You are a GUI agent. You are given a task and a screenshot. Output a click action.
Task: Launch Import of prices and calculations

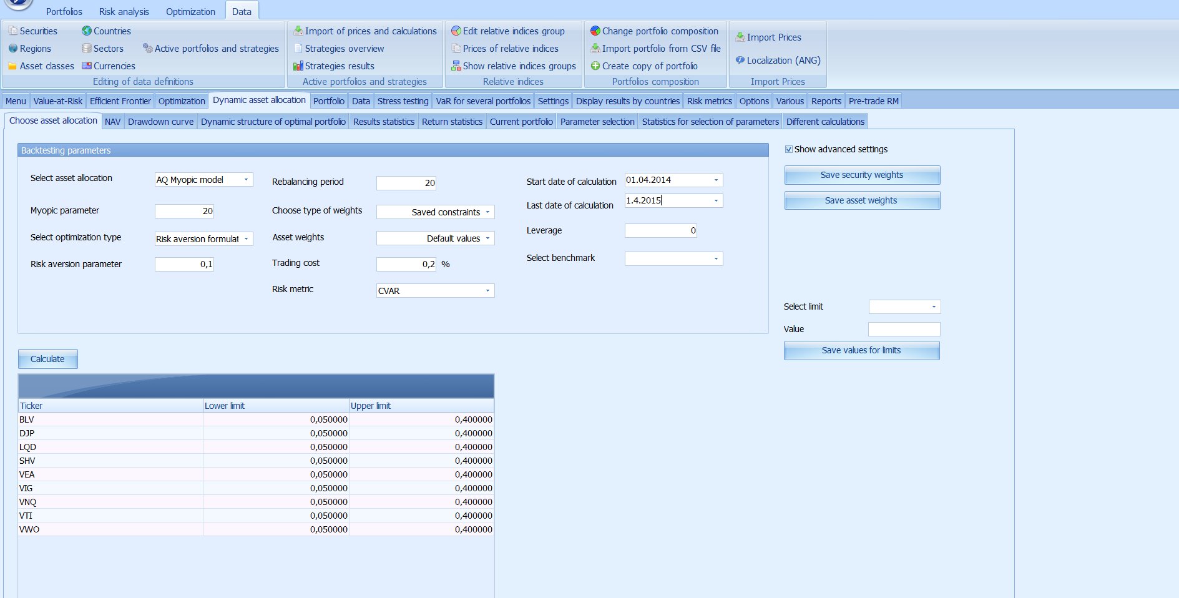[365, 31]
